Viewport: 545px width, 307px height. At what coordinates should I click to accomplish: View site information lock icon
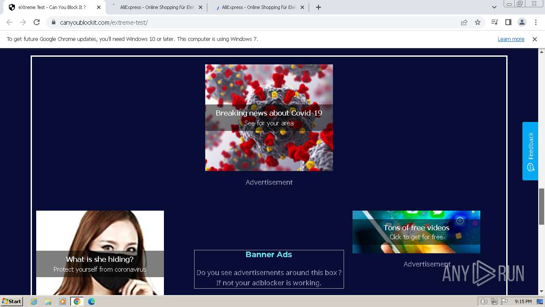[x=53, y=22]
